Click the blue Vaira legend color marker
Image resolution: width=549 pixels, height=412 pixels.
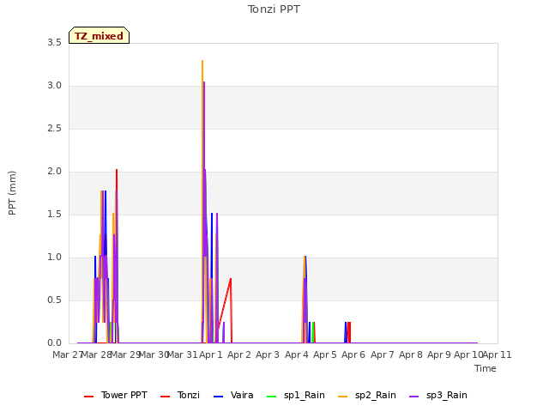218,397
